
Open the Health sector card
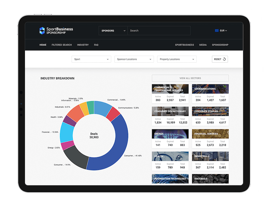[x=170, y=161]
